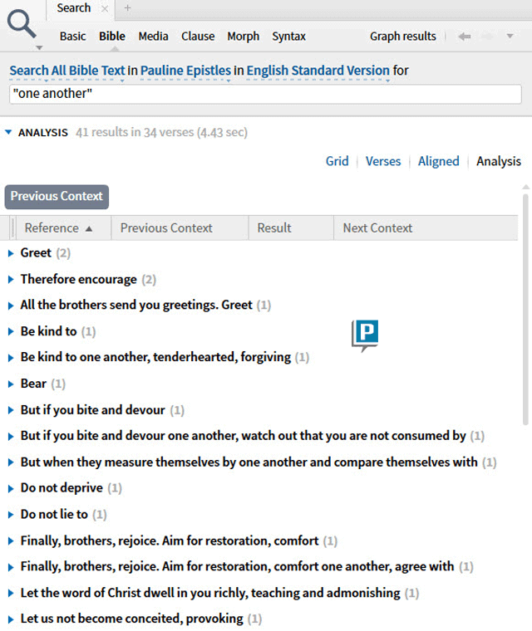Click the Proclaim speech-bubble P icon
Screen dimensions: 532x631
(365, 335)
